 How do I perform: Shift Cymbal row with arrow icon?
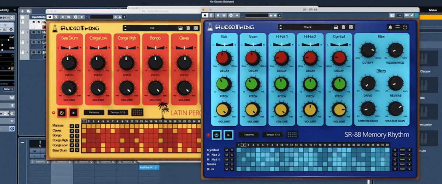395,150
